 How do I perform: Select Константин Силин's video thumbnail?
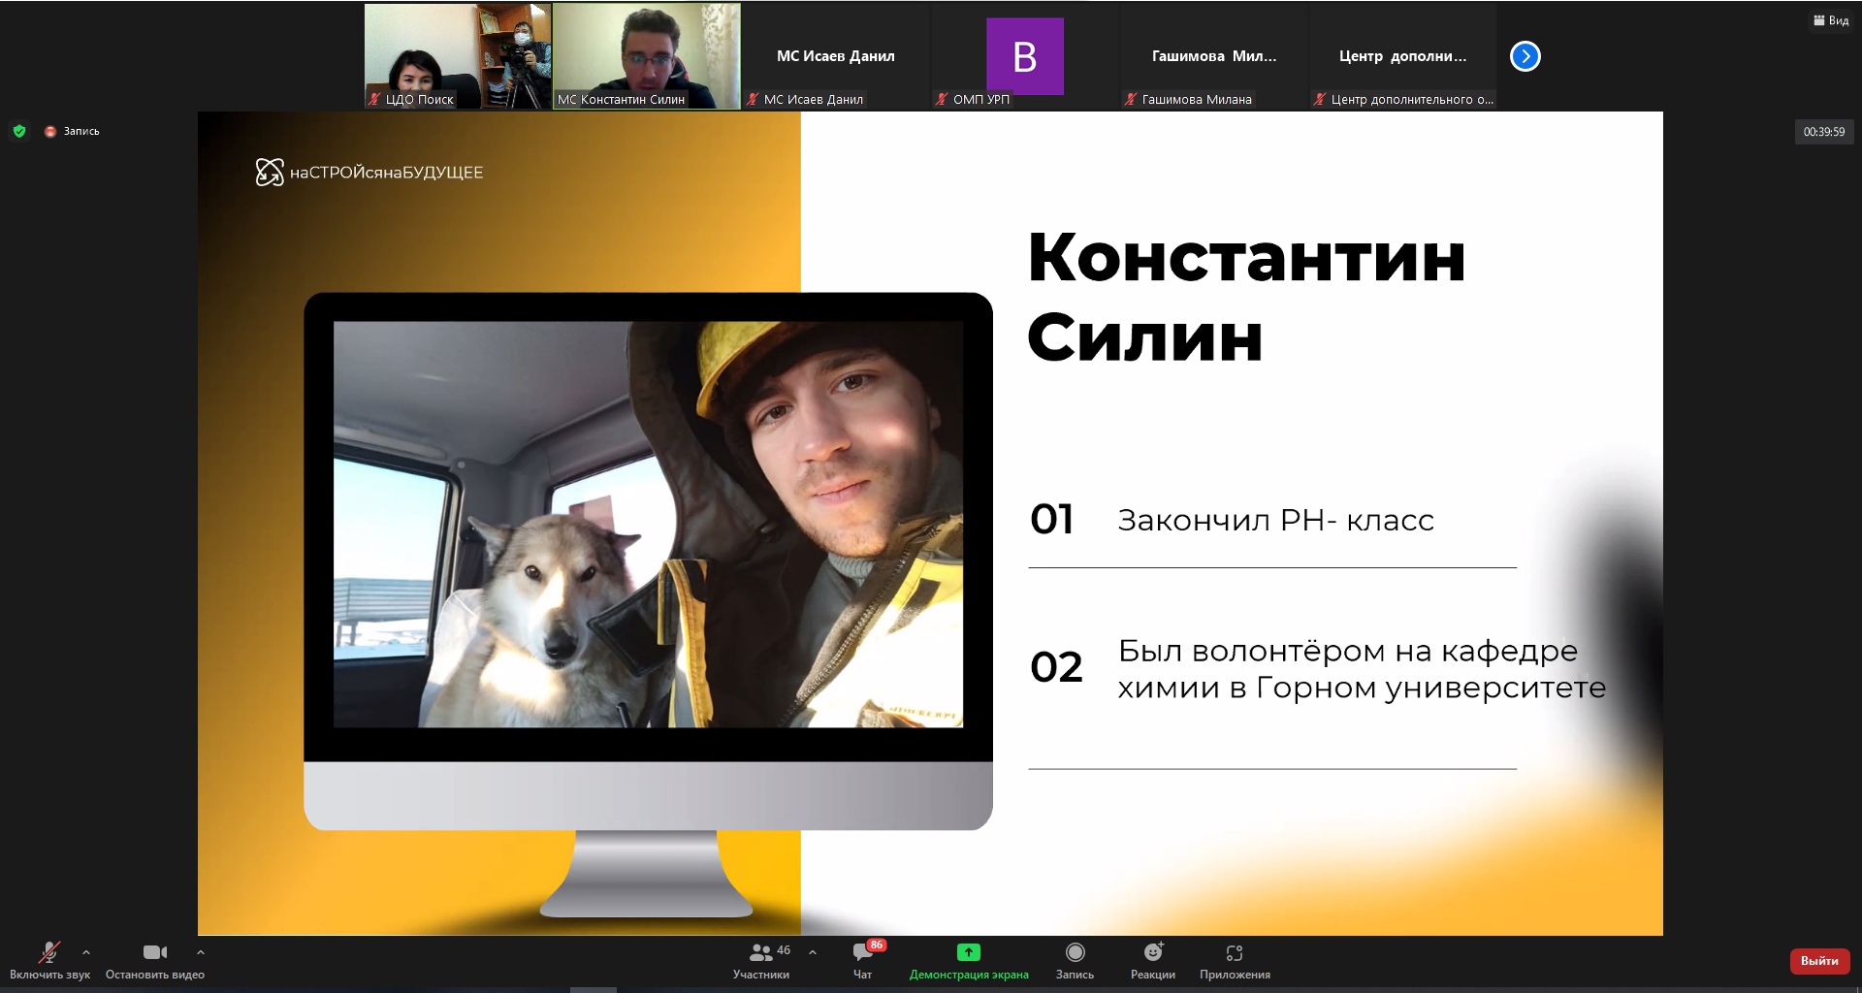point(646,56)
